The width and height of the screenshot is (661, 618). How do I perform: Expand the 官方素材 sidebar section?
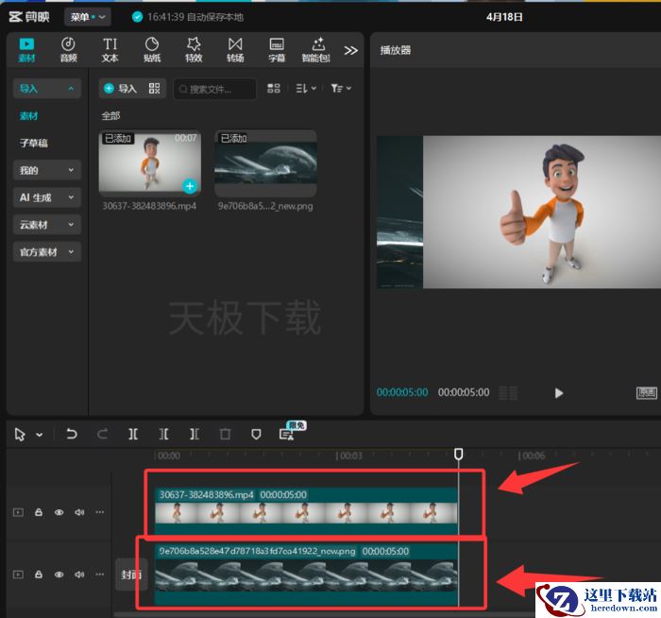[x=47, y=252]
